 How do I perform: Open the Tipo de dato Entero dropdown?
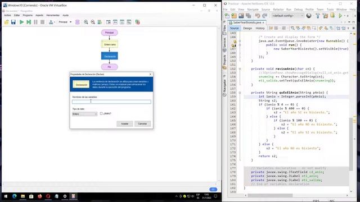[85, 114]
